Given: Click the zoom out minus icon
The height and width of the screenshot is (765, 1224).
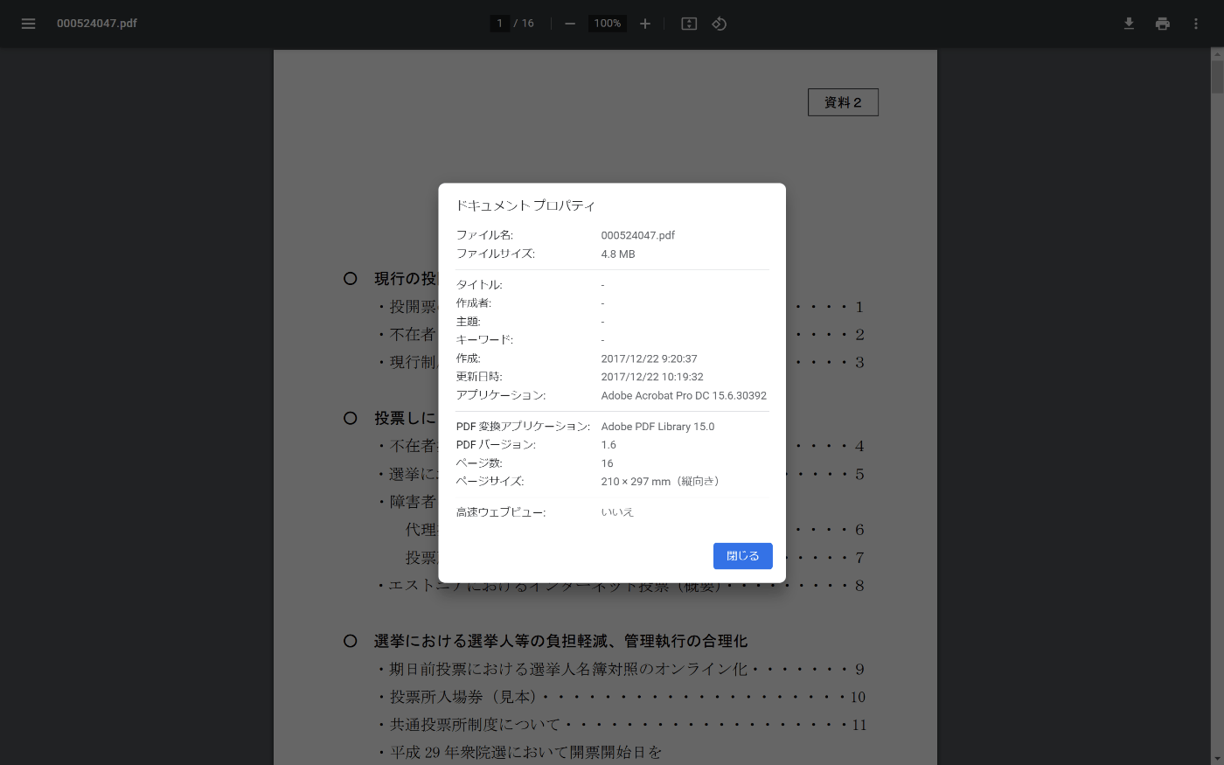Looking at the screenshot, I should point(570,24).
